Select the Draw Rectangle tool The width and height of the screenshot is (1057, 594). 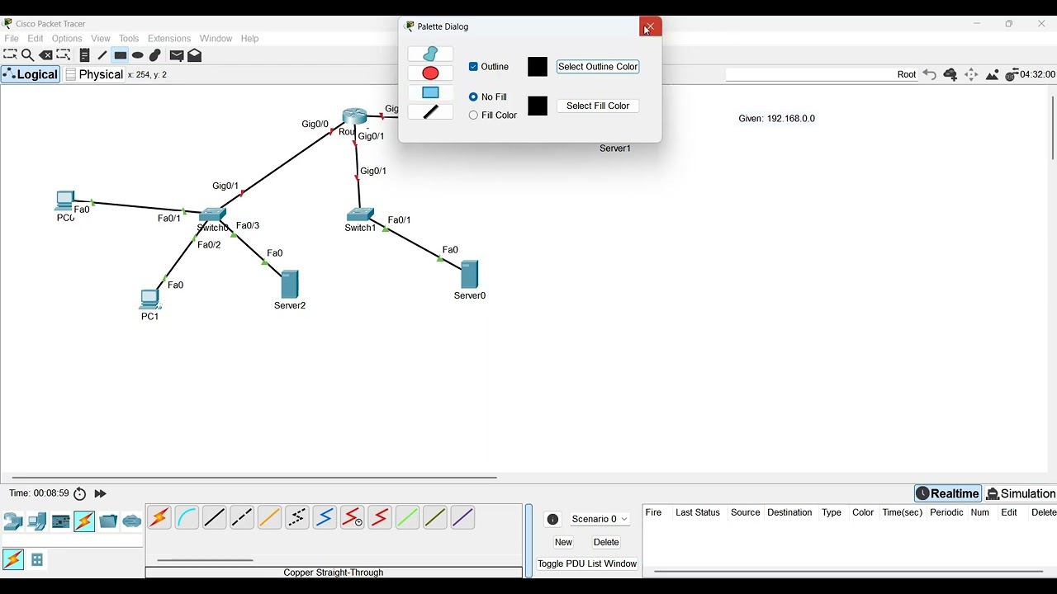click(121, 55)
